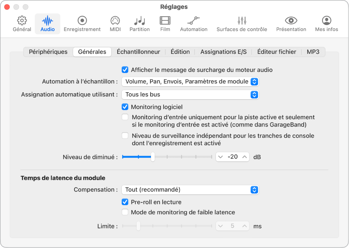Open MIDI palette icon settings
The image size is (349, 248).
(115, 21)
